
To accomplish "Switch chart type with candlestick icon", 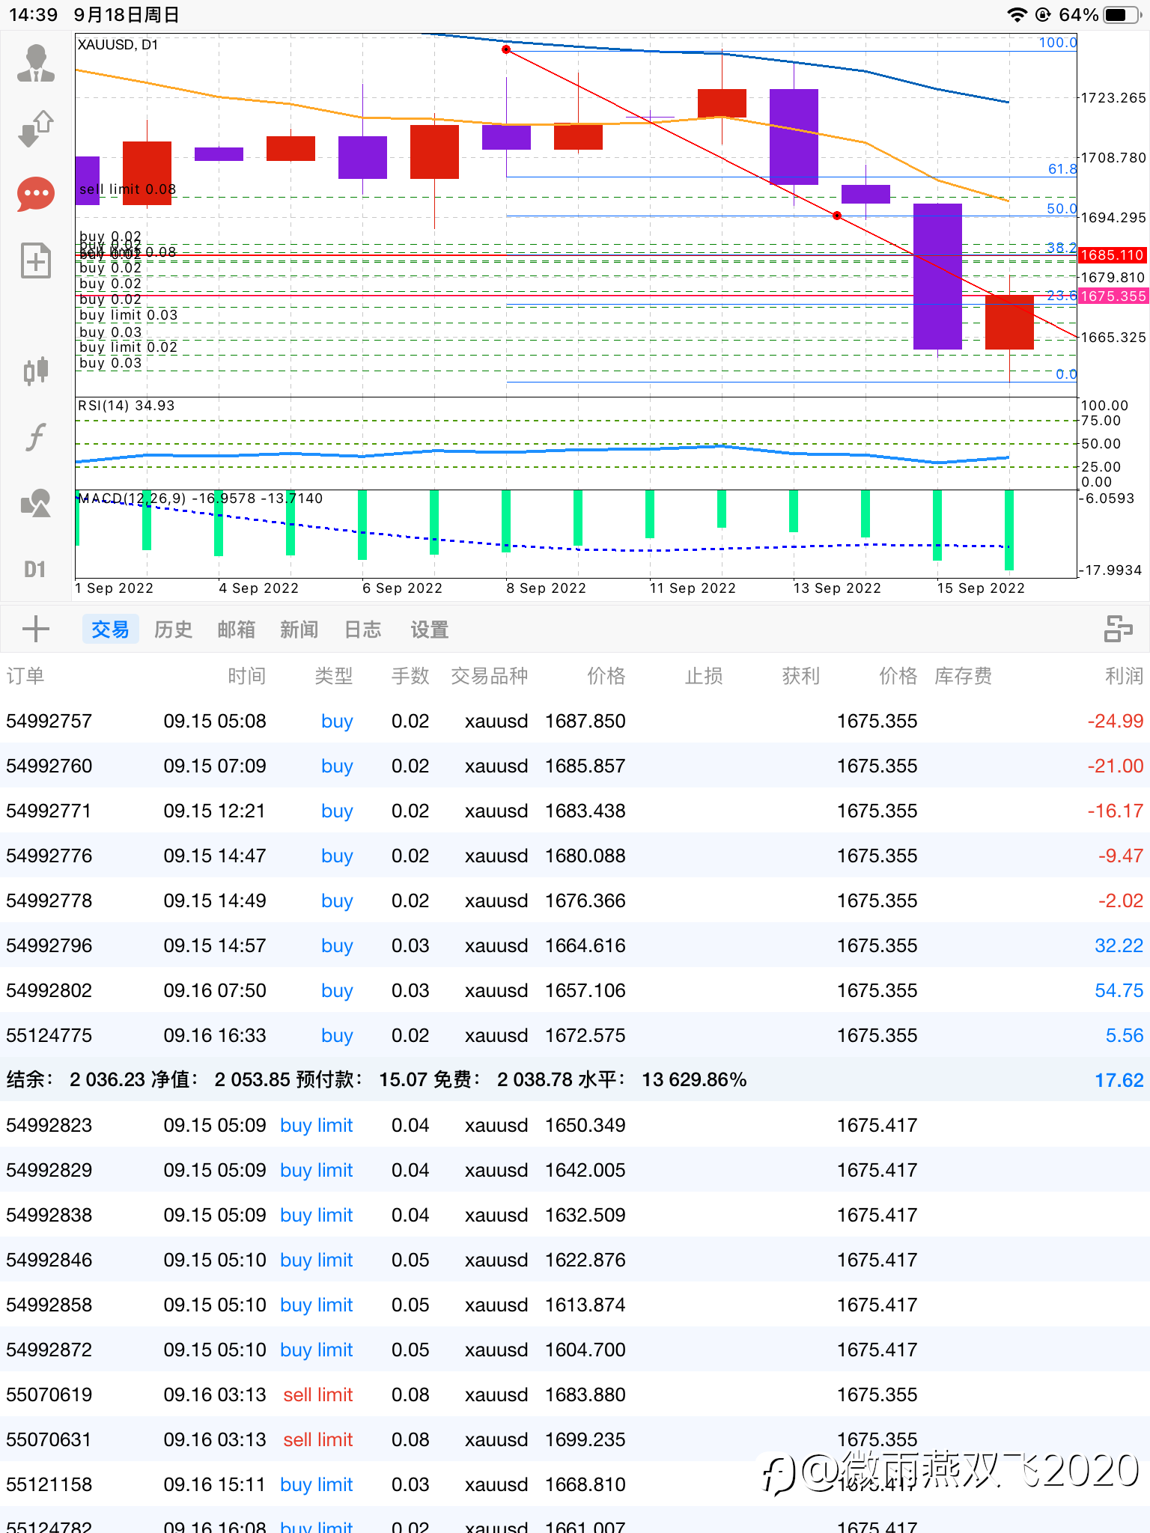I will click(36, 371).
